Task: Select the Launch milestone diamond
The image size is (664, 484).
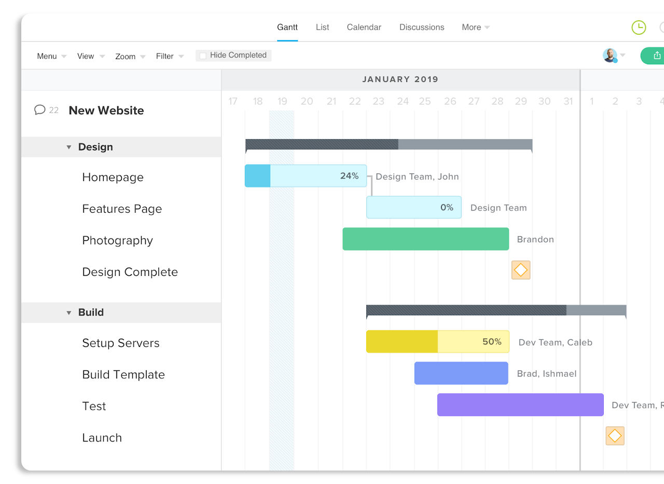Action: pyautogui.click(x=615, y=436)
